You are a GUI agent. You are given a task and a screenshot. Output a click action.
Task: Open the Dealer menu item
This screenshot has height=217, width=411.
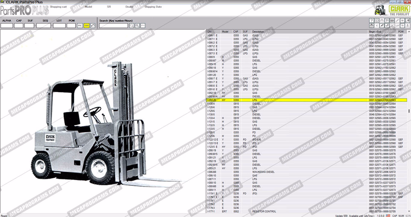click(x=129, y=7)
